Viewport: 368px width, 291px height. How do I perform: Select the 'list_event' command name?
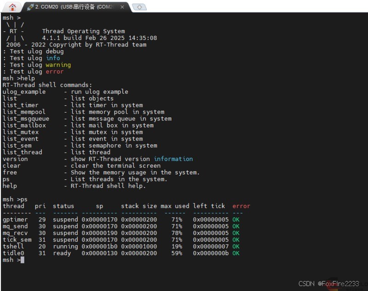pyautogui.click(x=21, y=139)
